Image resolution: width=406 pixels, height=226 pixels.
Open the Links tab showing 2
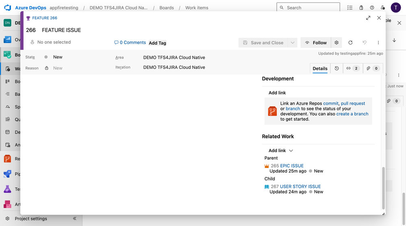pyautogui.click(x=353, y=69)
